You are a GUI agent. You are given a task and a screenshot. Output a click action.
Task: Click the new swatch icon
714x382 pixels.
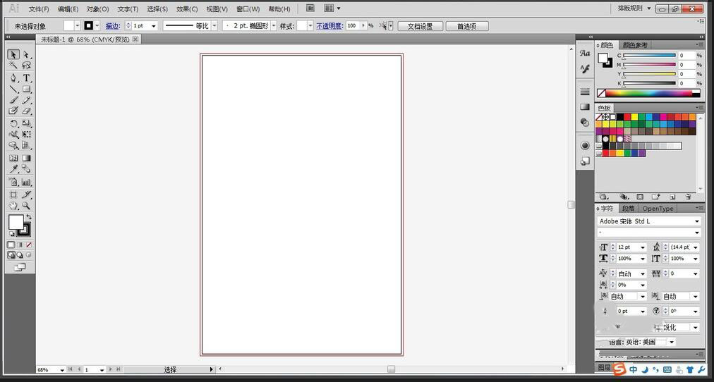click(672, 197)
